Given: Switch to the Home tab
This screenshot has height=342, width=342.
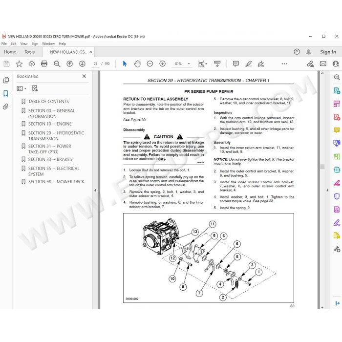Looking at the screenshot, I should pos(10,52).
